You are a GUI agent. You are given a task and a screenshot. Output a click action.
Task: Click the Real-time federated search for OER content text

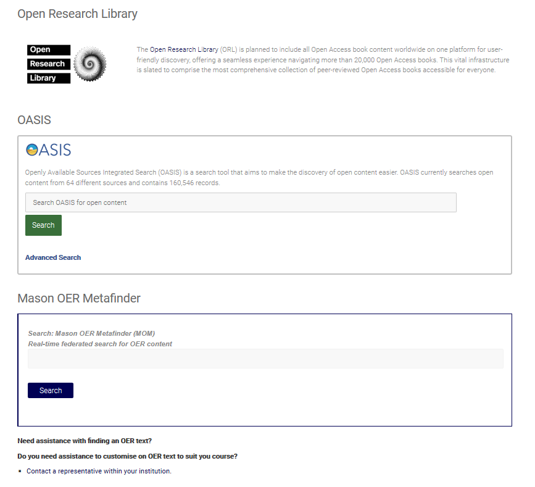pos(100,344)
